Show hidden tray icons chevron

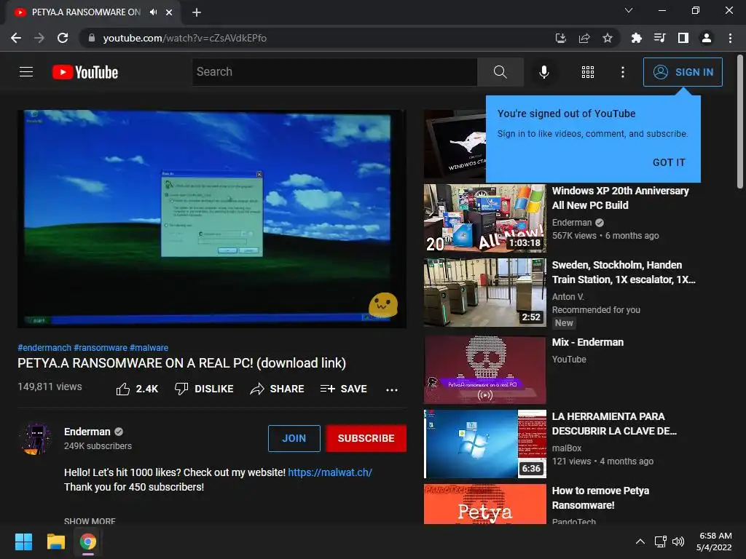(640, 542)
